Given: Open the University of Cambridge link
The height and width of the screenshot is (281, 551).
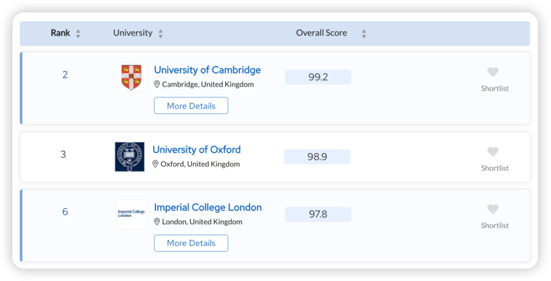Looking at the screenshot, I should coord(208,70).
